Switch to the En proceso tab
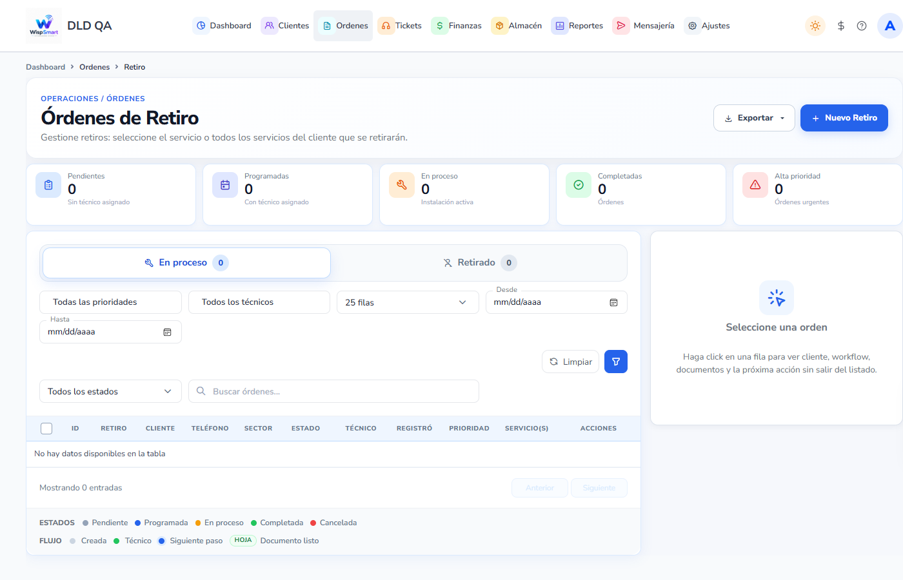903x580 pixels. coord(186,263)
